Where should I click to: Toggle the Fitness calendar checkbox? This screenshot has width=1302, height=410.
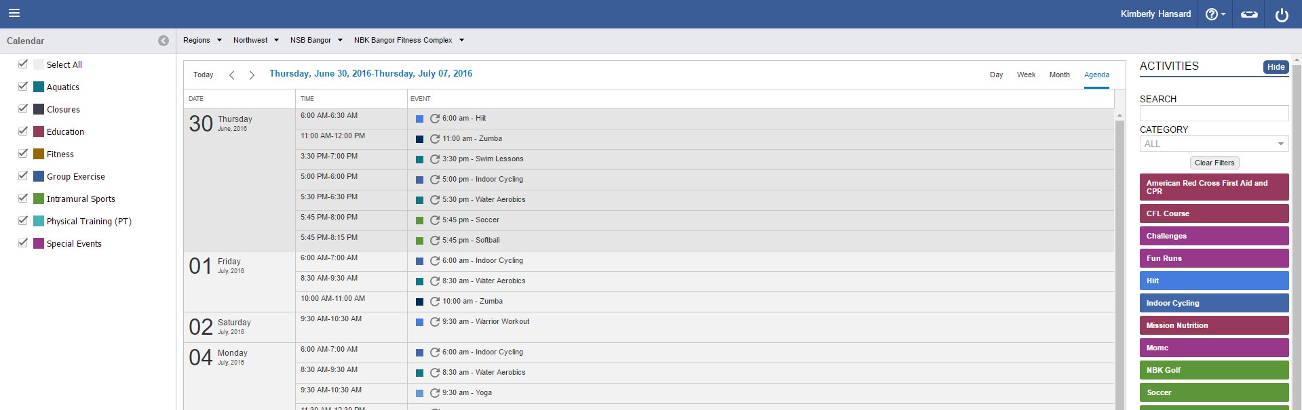[23, 153]
